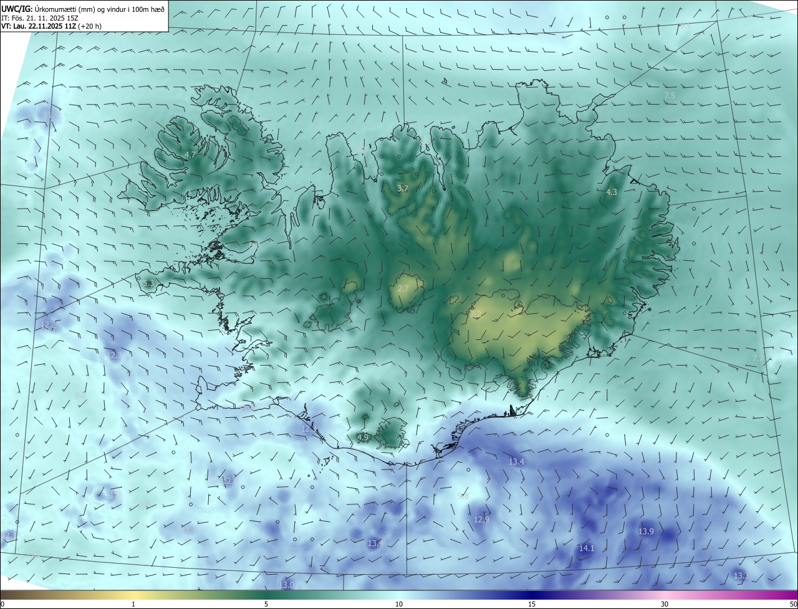798x609 pixels.
Task: Click the 5.3 value on the peninsula tip
Action: [x=148, y=284]
